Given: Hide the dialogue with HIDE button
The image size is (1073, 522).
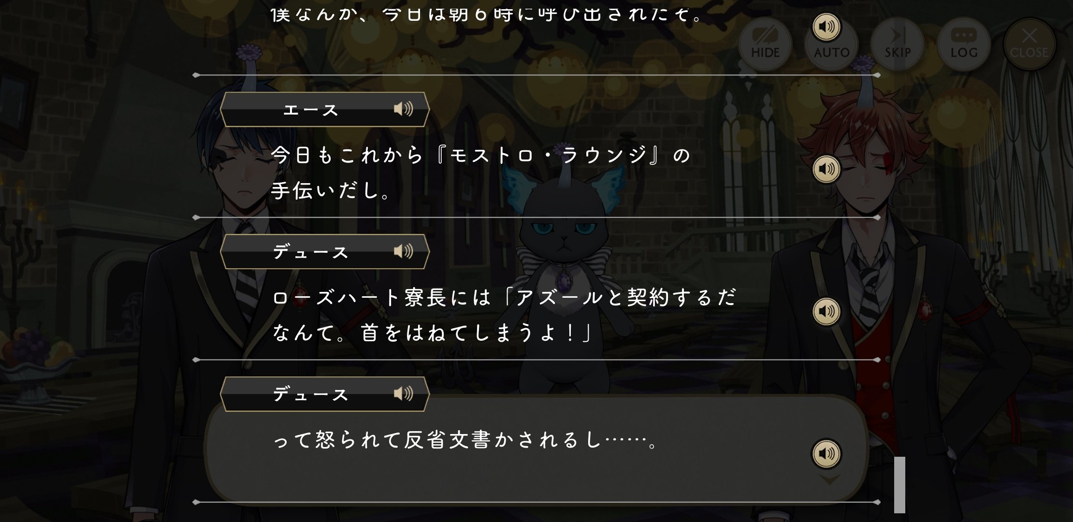Looking at the screenshot, I should (x=765, y=44).
